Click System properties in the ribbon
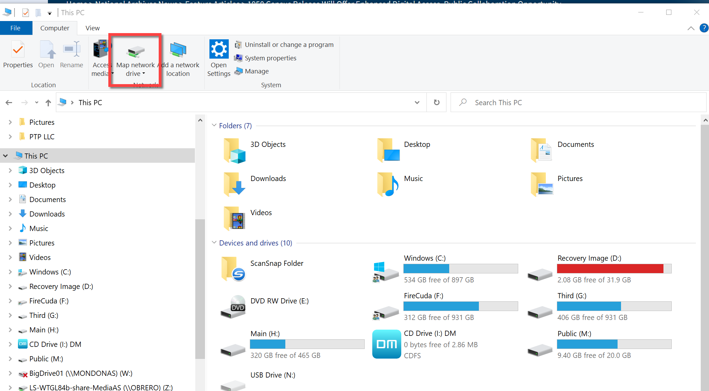The image size is (709, 391). click(x=270, y=58)
